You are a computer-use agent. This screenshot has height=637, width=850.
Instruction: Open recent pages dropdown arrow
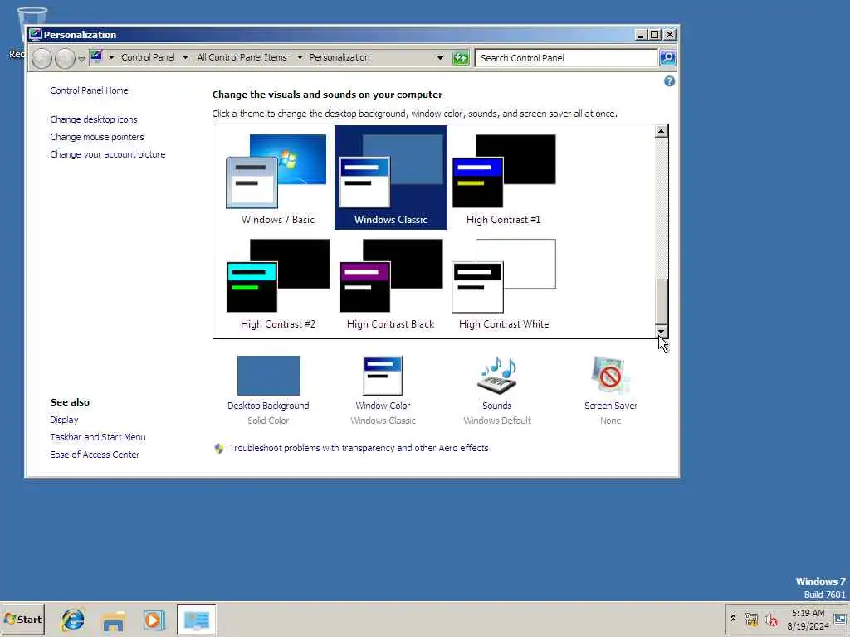[x=81, y=59]
